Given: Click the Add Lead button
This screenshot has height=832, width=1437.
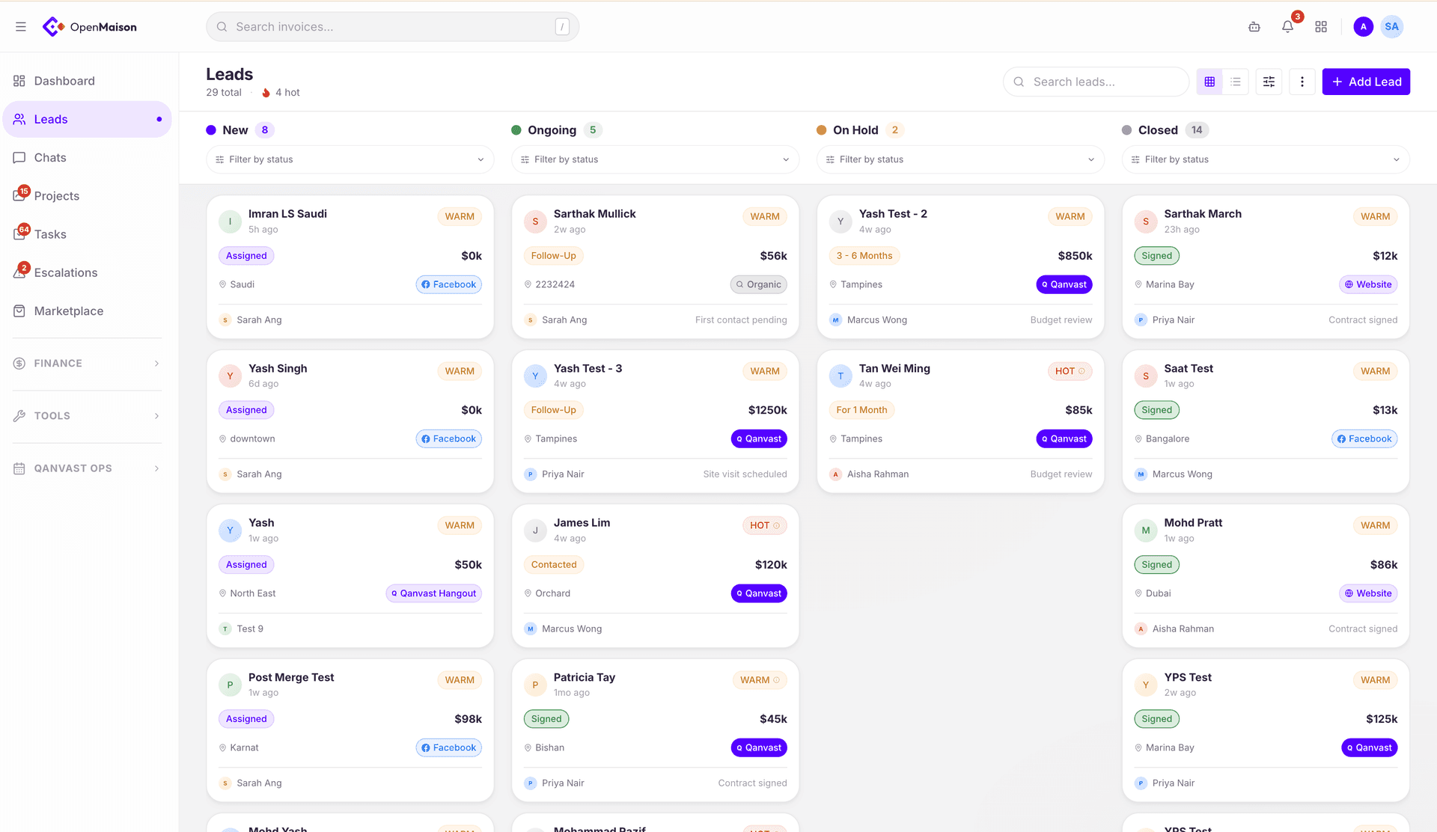Looking at the screenshot, I should tap(1365, 82).
